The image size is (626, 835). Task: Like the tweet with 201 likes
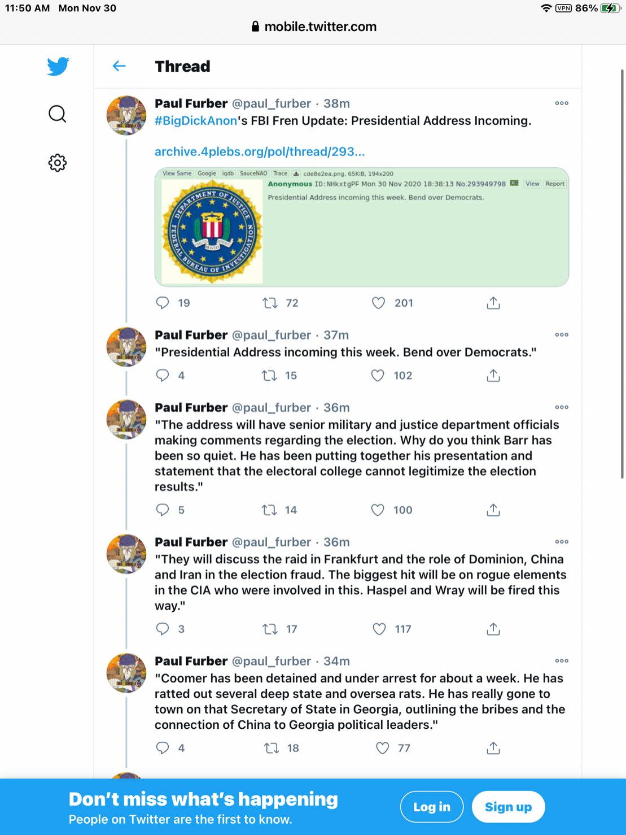point(378,303)
